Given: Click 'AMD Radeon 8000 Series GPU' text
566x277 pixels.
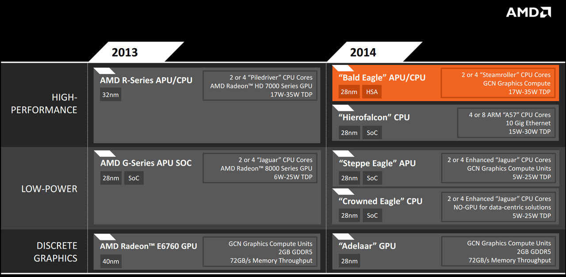Looking at the screenshot, I should 267,168.
